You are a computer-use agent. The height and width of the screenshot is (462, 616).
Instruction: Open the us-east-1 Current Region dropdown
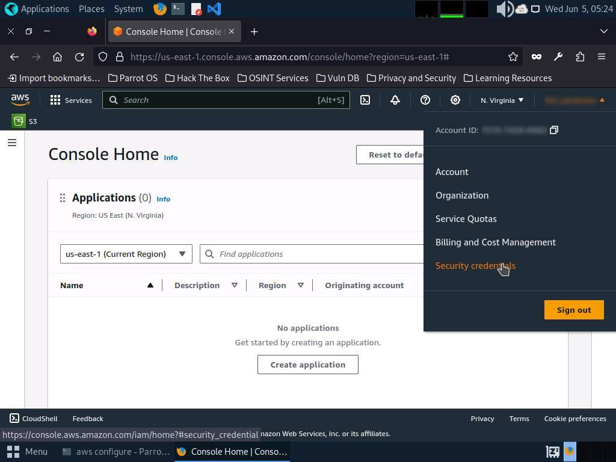coord(126,254)
